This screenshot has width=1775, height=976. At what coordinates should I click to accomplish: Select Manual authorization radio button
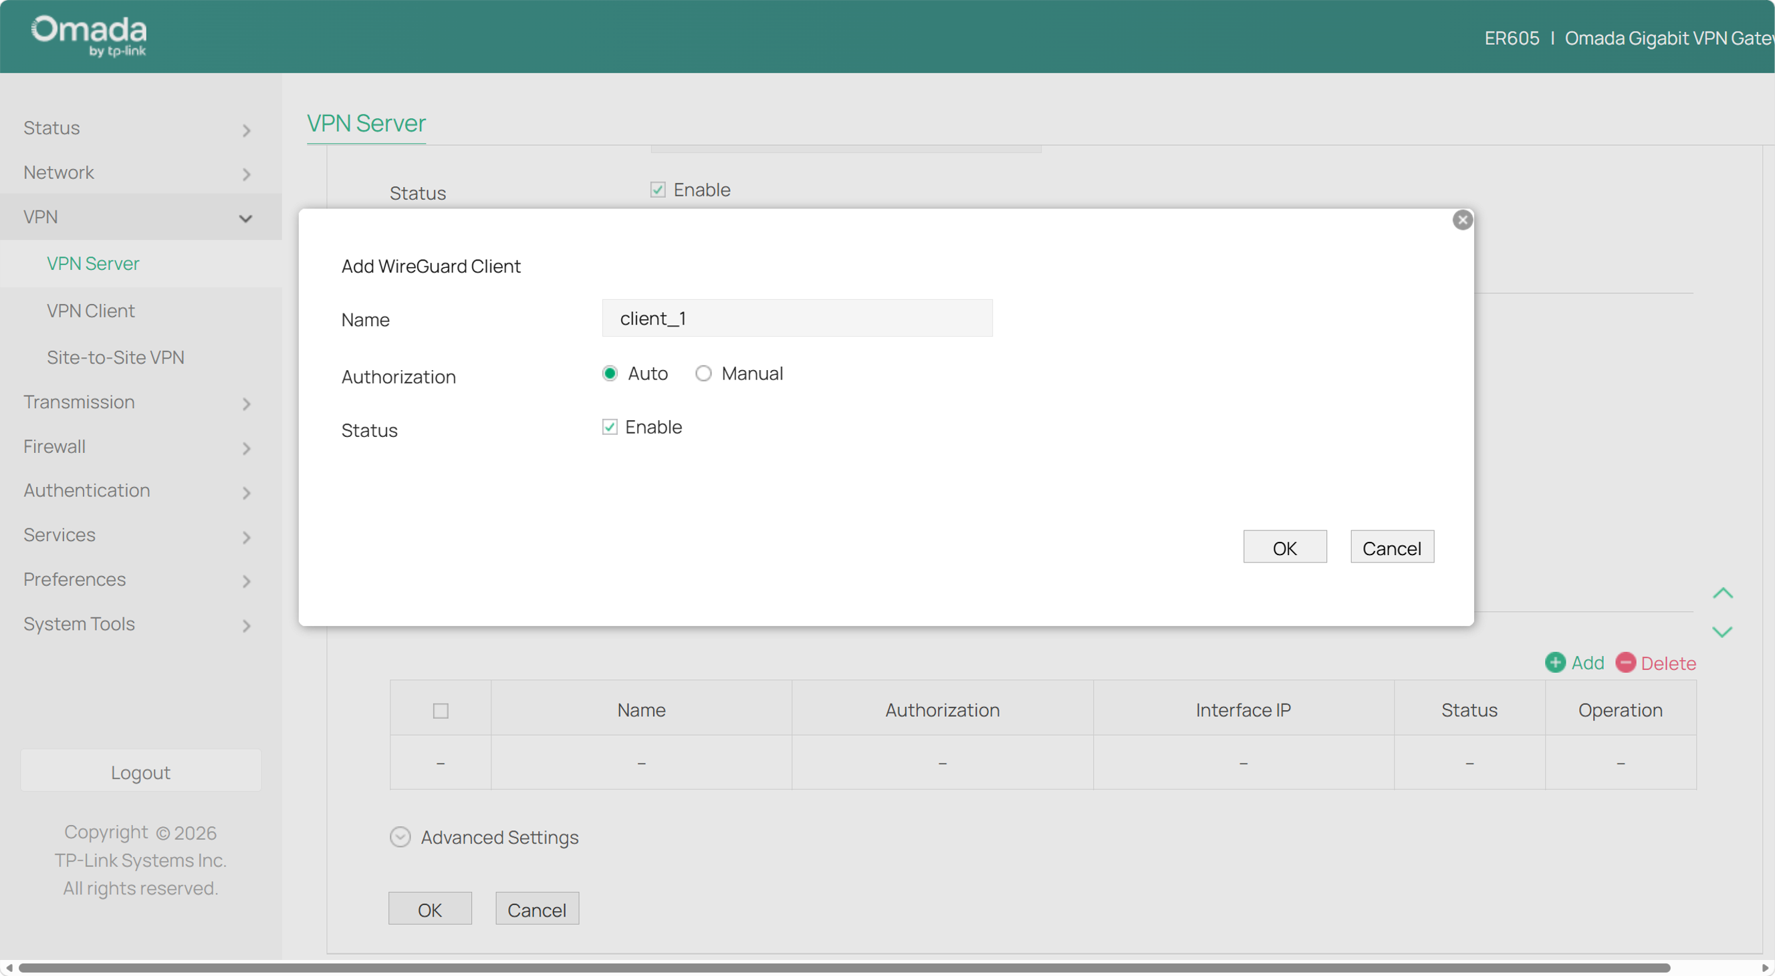[x=703, y=373]
